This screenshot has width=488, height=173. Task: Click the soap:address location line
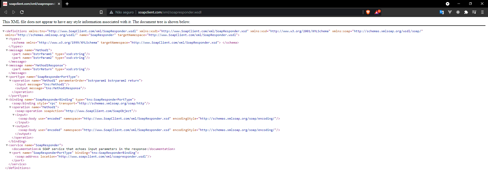click(83, 157)
